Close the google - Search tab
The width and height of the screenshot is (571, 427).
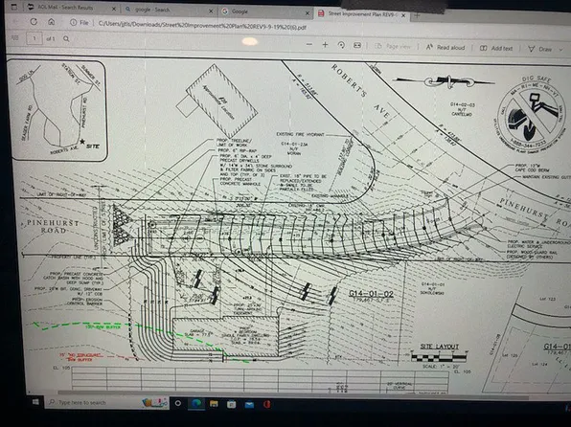tap(211, 11)
